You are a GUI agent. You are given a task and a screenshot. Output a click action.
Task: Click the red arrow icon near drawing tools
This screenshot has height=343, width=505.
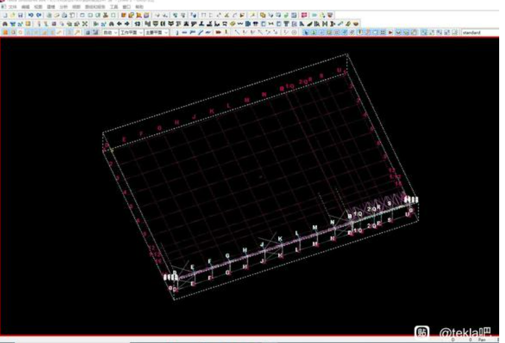point(218,32)
